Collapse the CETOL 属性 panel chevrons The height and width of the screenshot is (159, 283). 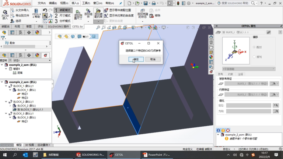coord(217,26)
